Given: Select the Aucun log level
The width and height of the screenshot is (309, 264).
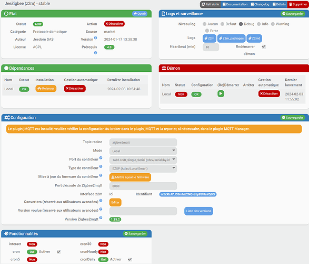Looking at the screenshot, I should [205, 24].
